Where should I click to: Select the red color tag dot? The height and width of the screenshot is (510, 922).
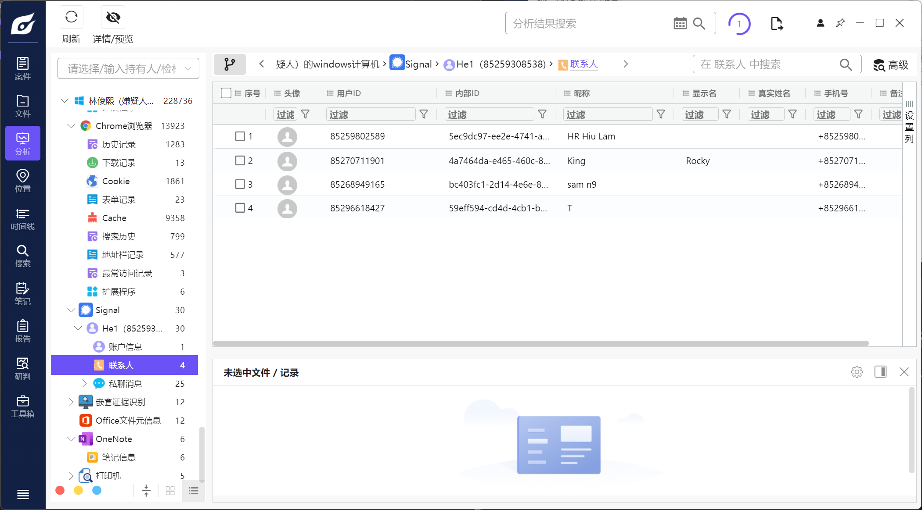(60, 490)
